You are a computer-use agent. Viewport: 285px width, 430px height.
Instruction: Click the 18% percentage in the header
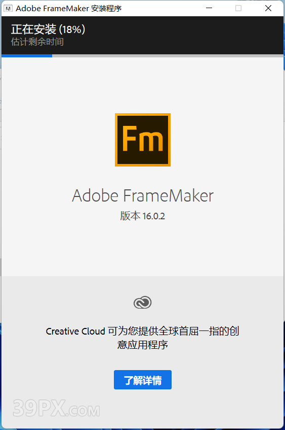coord(72,29)
